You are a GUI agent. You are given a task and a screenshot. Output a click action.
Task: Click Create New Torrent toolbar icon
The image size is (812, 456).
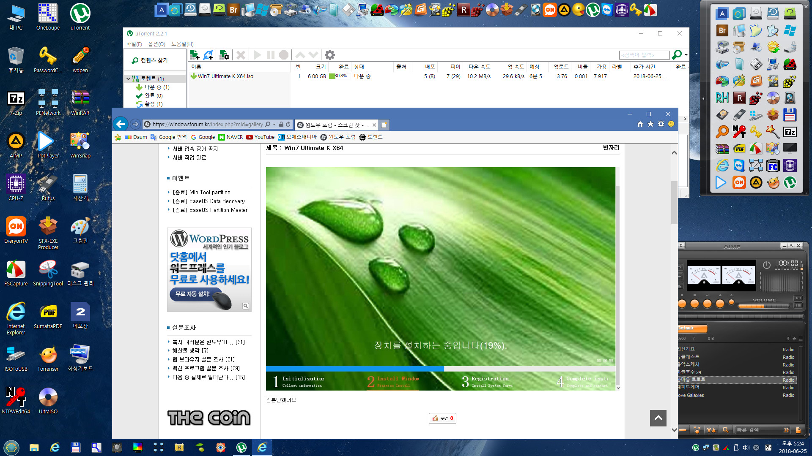[x=224, y=55]
